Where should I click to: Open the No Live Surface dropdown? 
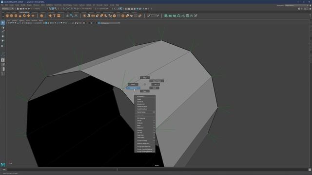[87, 9]
